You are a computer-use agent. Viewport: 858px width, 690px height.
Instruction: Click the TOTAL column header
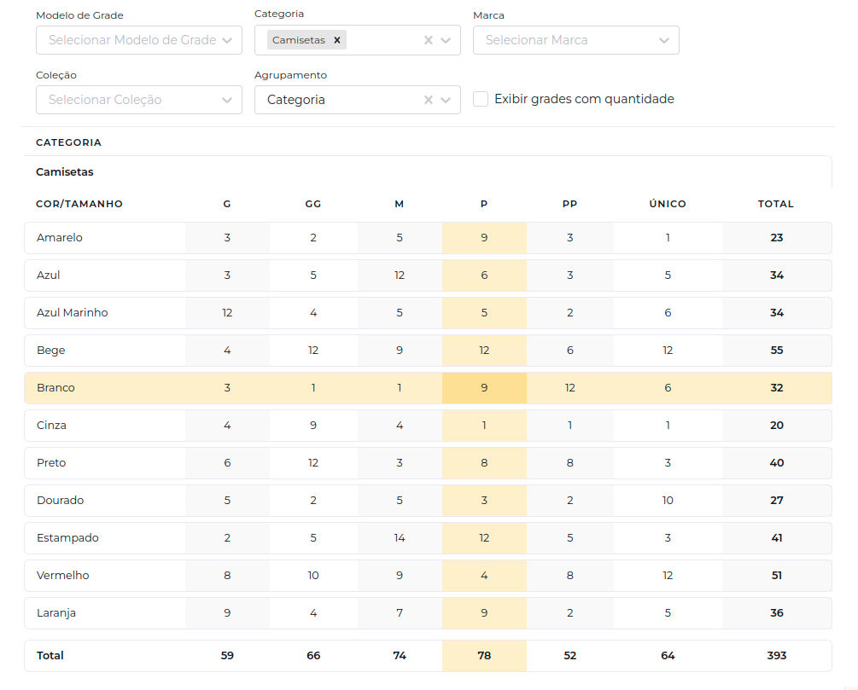(x=775, y=204)
